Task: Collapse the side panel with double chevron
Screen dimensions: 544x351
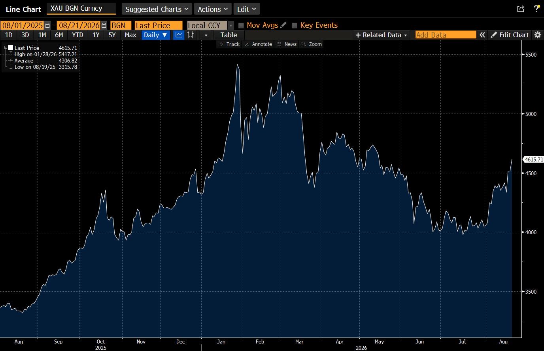Action: 482,35
